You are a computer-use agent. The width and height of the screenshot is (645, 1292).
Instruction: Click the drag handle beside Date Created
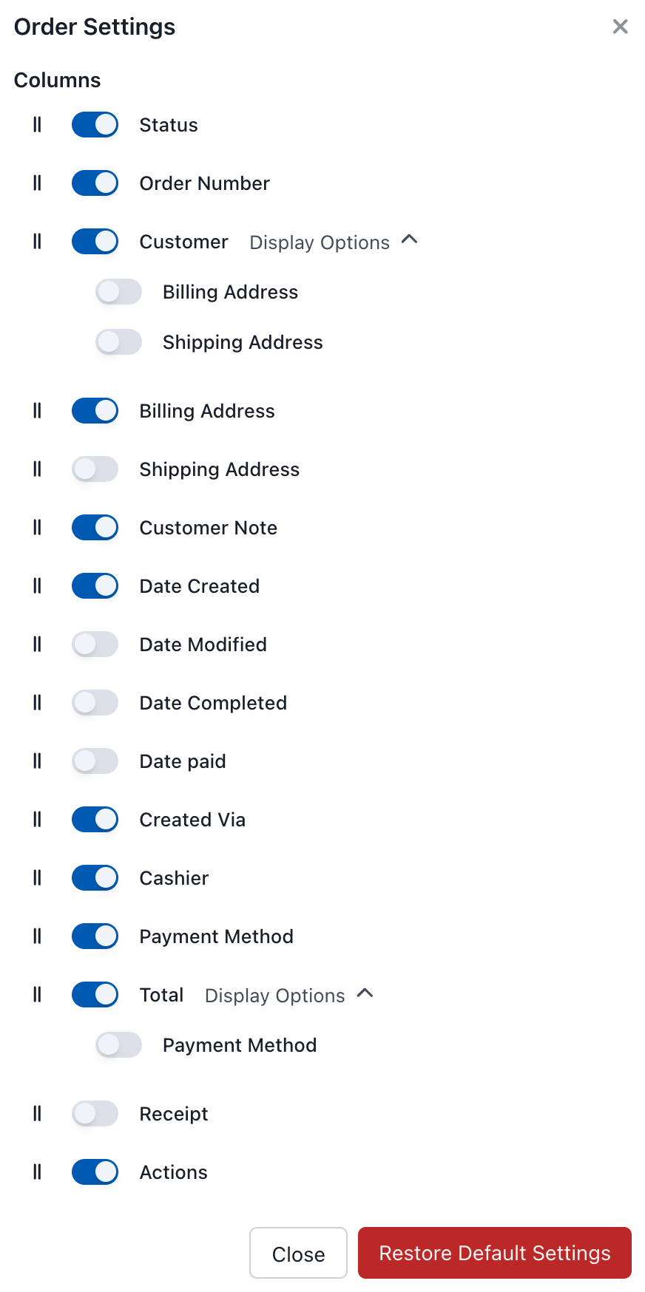(x=37, y=586)
